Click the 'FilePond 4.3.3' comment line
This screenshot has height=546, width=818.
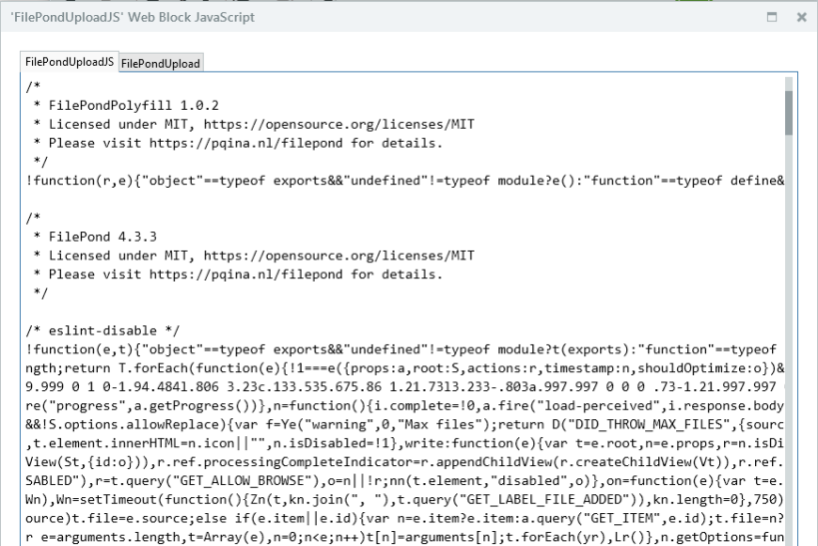(x=95, y=237)
